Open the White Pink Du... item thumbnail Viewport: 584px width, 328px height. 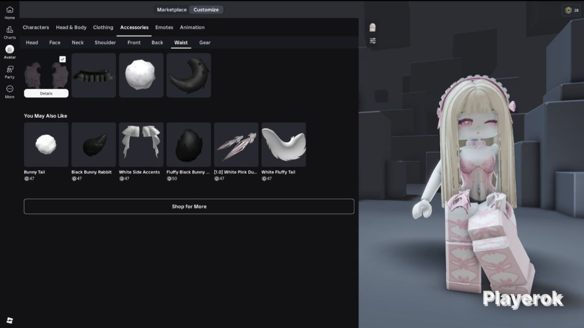[x=236, y=144]
